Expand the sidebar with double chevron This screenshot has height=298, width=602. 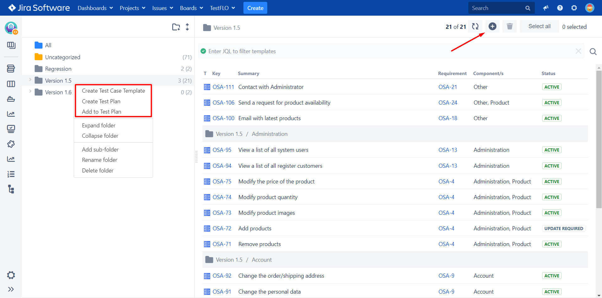click(11, 289)
